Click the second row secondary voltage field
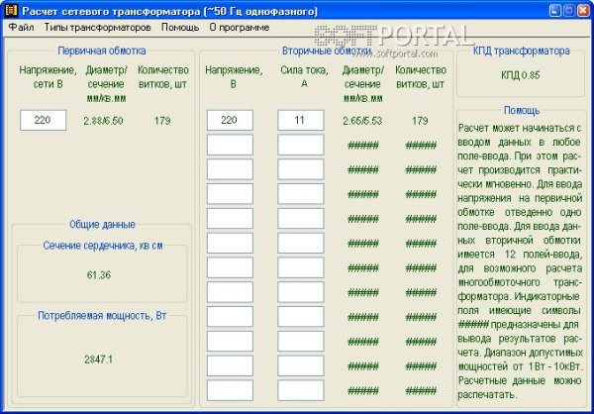Image resolution: width=594 pixels, height=414 pixels. tap(230, 145)
